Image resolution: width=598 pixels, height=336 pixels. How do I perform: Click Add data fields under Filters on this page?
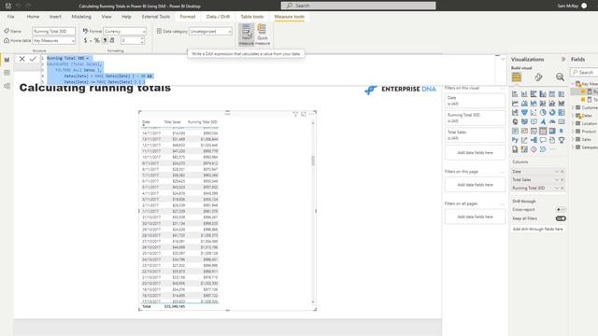coord(475,185)
